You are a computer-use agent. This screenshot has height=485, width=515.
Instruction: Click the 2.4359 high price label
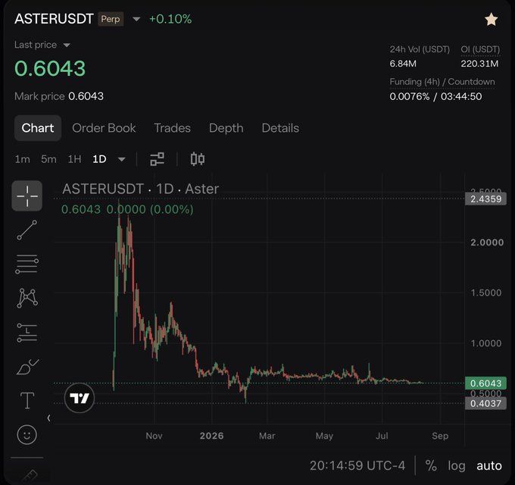tap(485, 199)
